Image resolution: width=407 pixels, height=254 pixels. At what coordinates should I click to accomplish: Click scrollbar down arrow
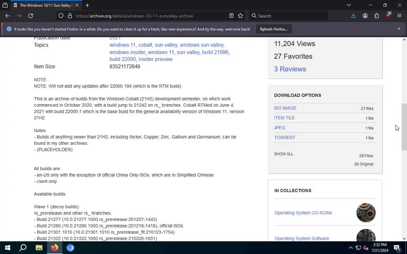click(x=404, y=239)
